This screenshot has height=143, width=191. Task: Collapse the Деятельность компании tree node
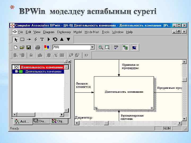16,71
